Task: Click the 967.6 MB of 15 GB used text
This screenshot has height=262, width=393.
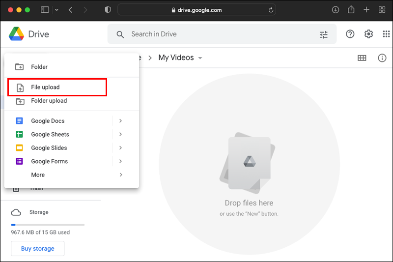Action: click(x=40, y=233)
